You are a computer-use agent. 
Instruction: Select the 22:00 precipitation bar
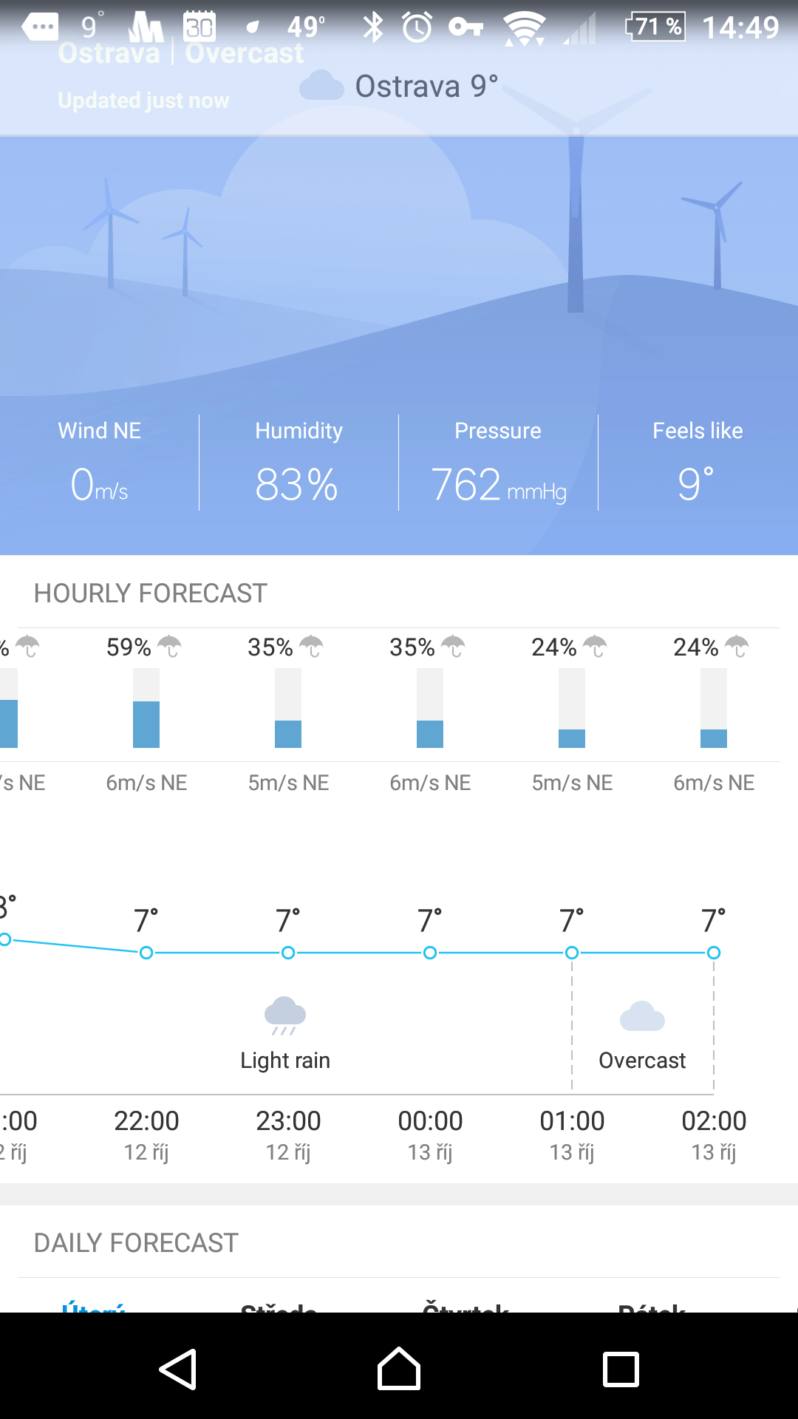(146, 708)
